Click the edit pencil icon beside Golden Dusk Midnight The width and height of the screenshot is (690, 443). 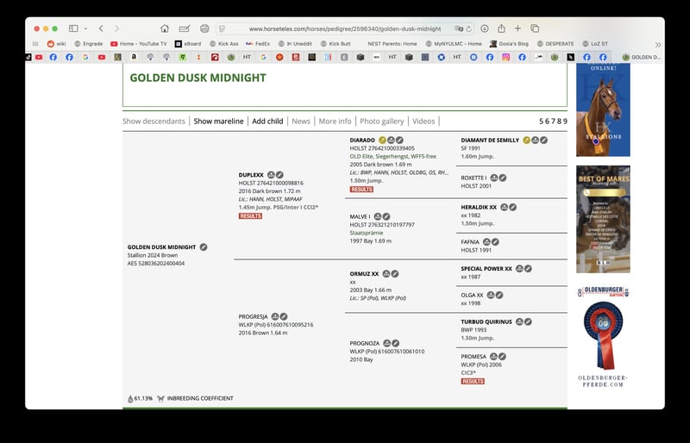coord(204,246)
